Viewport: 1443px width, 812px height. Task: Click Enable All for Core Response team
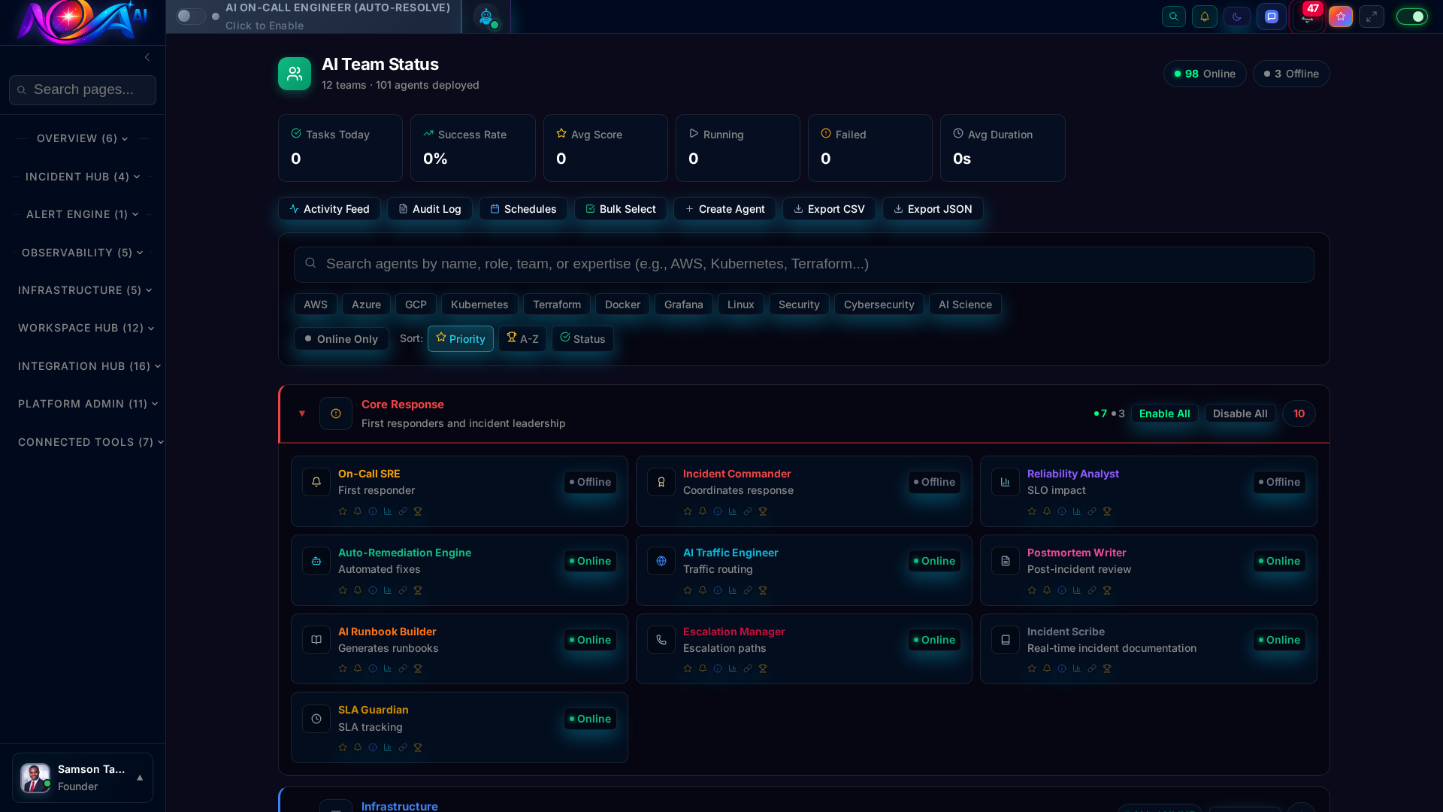point(1163,414)
